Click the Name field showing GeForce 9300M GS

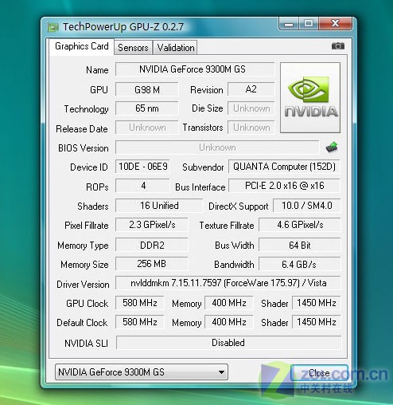tap(195, 69)
